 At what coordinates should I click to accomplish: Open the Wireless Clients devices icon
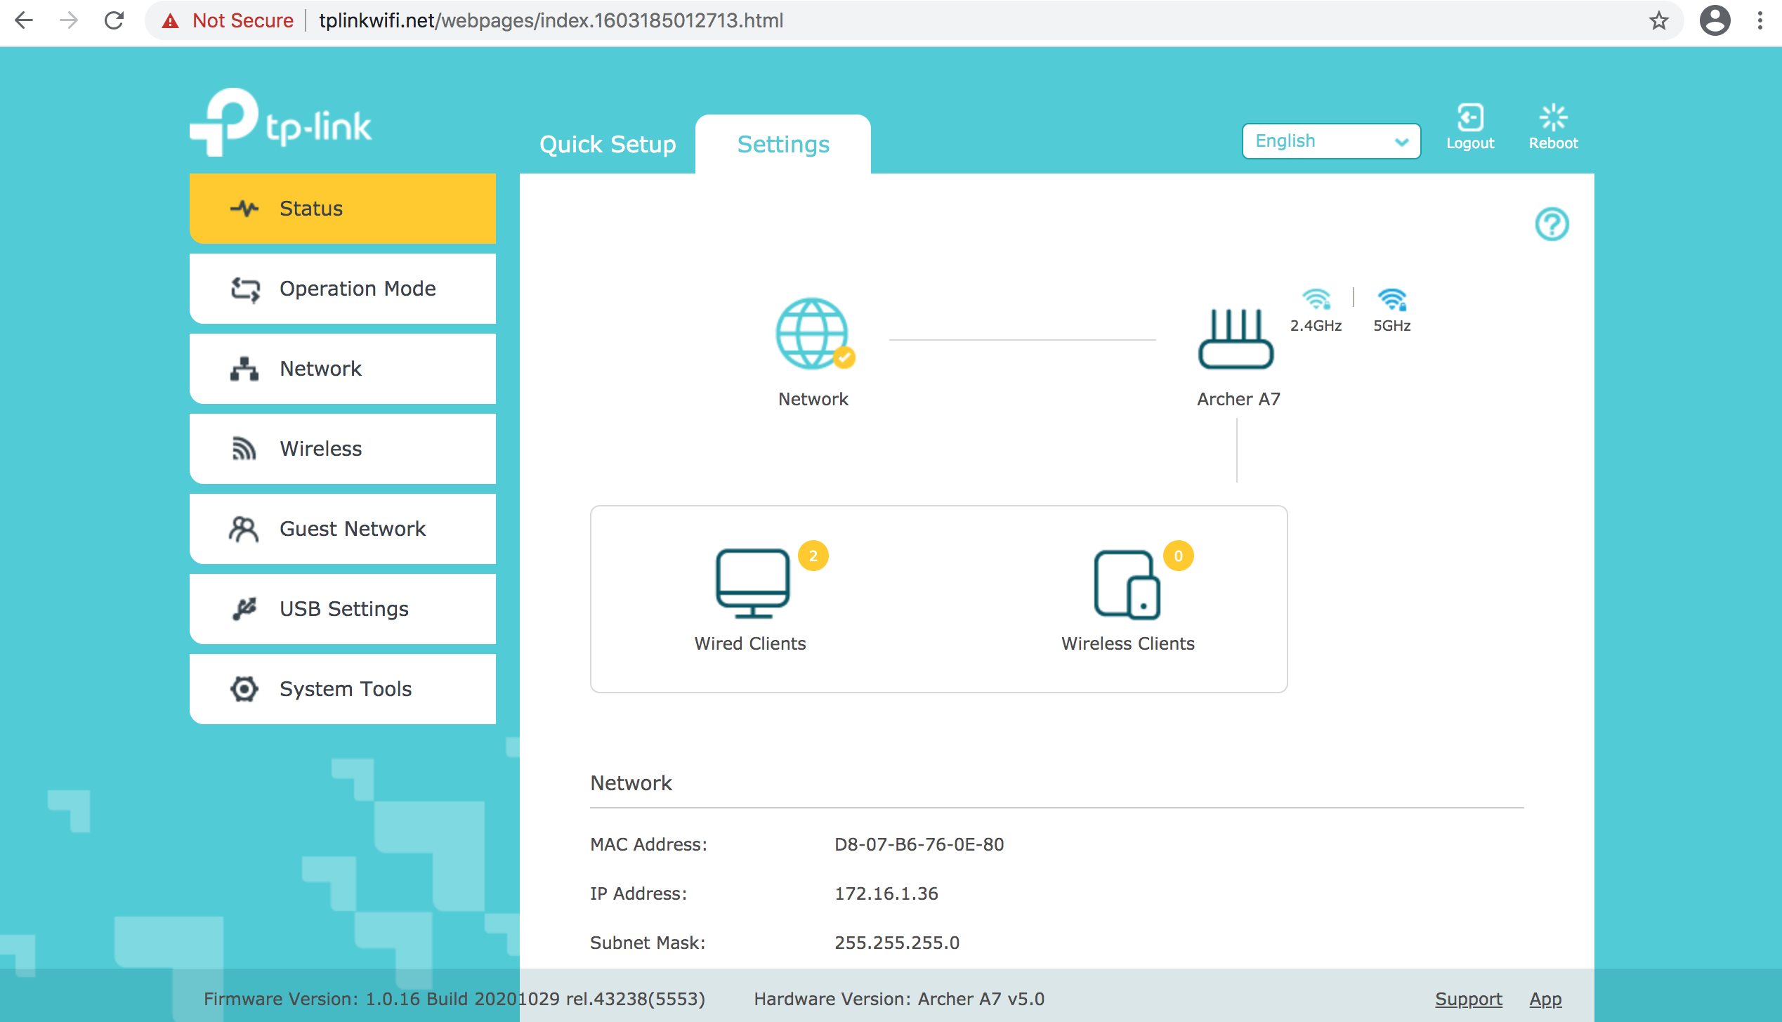tap(1127, 584)
